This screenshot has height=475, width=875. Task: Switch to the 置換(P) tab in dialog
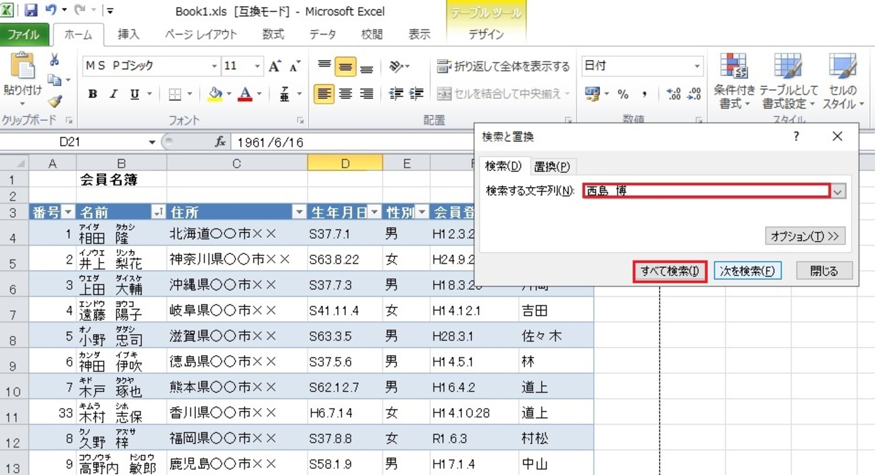[552, 166]
